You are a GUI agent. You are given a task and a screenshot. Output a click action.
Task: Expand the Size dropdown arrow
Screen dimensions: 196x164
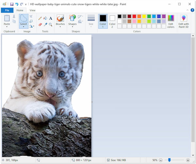tap(91, 27)
